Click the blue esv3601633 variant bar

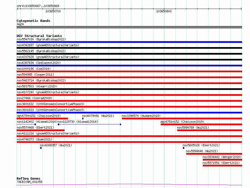coord(129,113)
